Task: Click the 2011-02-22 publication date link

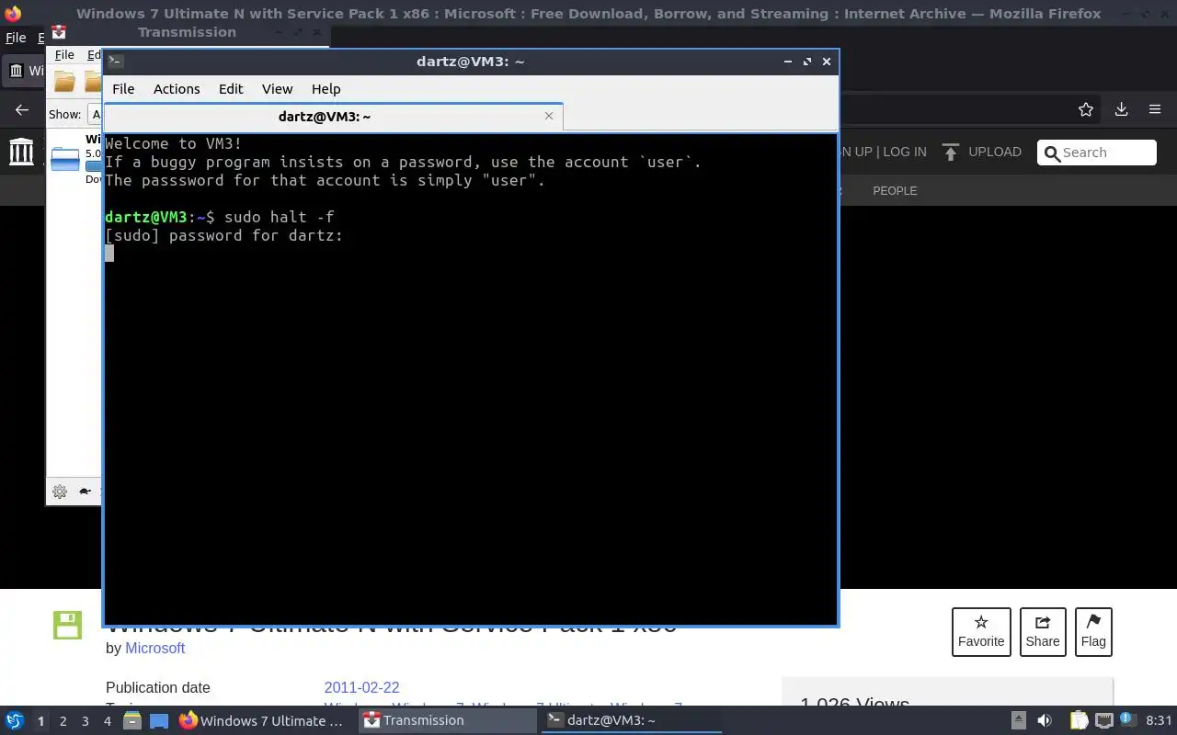Action: (x=361, y=687)
